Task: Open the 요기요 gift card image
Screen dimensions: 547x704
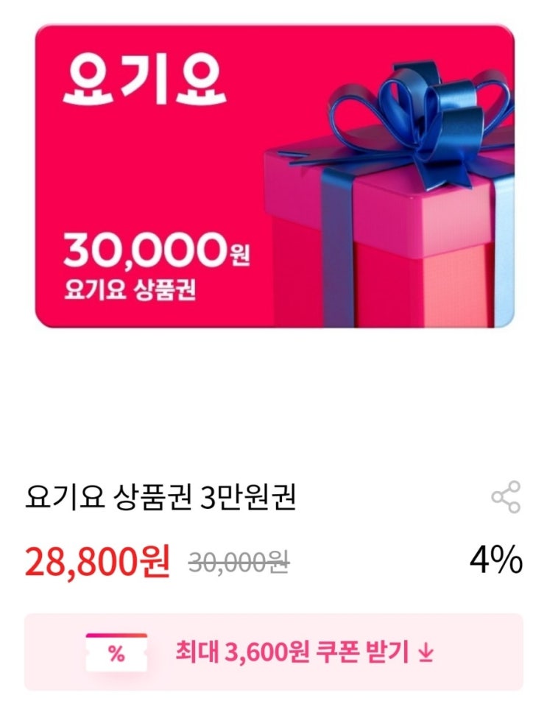Action: 275,176
